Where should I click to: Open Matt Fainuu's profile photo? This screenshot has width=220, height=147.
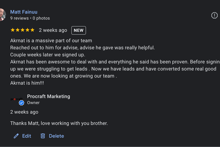pyautogui.click(x=3, y=15)
